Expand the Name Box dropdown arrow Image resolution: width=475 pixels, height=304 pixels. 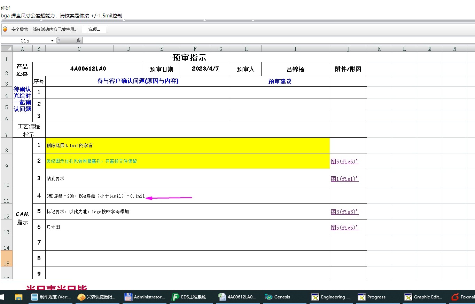click(52, 41)
